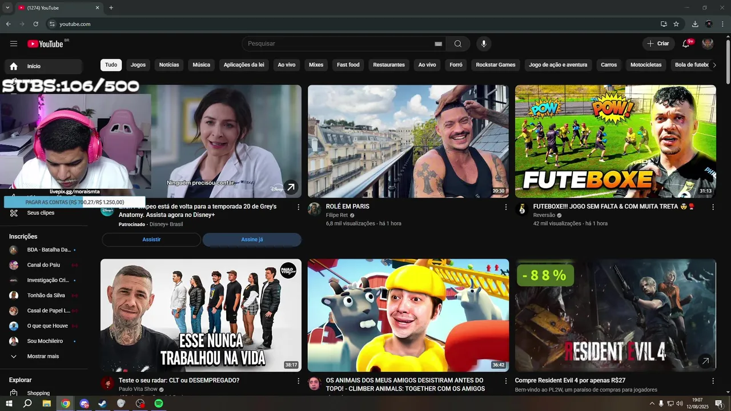
Task: Select the Carros chip
Action: [609, 65]
